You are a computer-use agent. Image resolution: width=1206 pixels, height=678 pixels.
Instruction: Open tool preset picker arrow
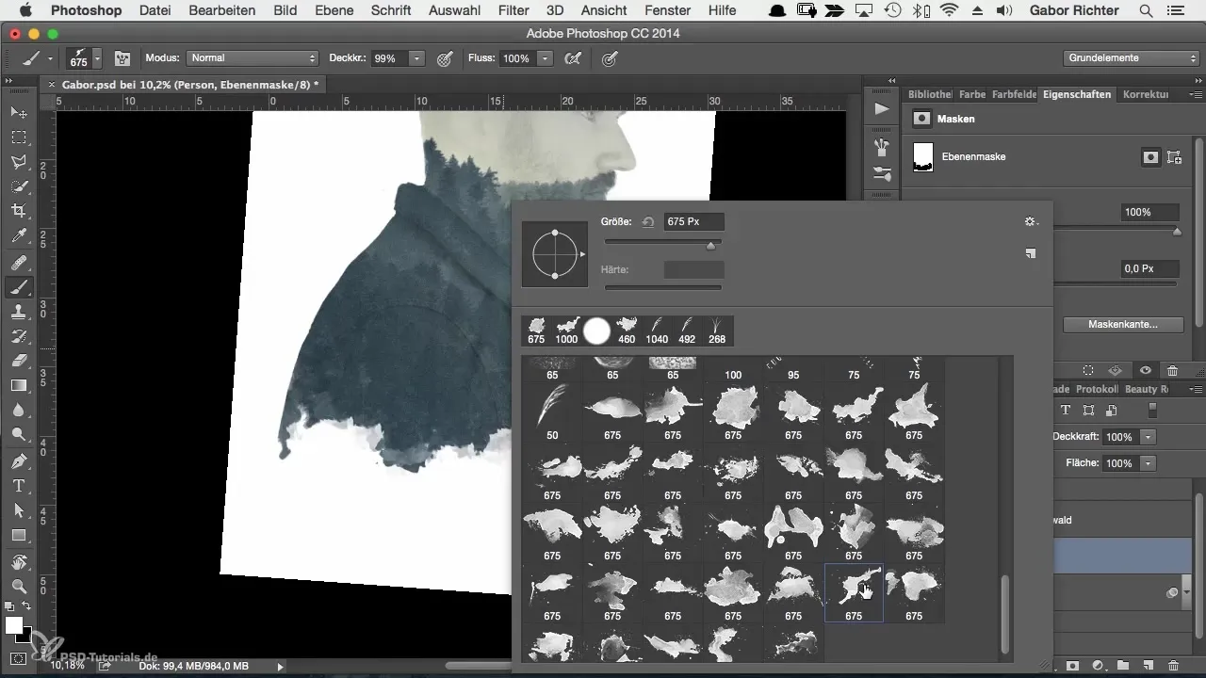pos(50,58)
